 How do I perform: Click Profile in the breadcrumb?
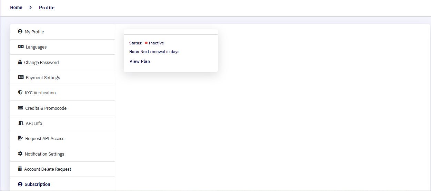(47, 8)
